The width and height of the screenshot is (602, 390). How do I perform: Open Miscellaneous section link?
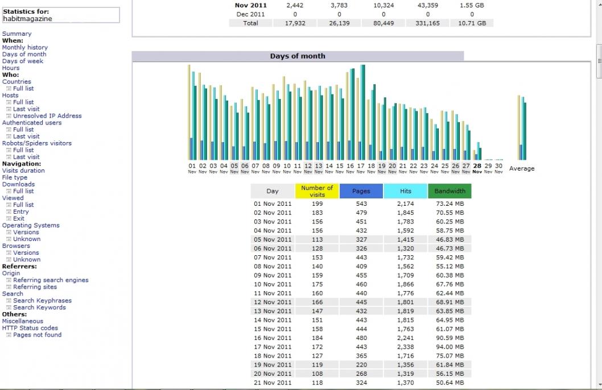tap(23, 321)
